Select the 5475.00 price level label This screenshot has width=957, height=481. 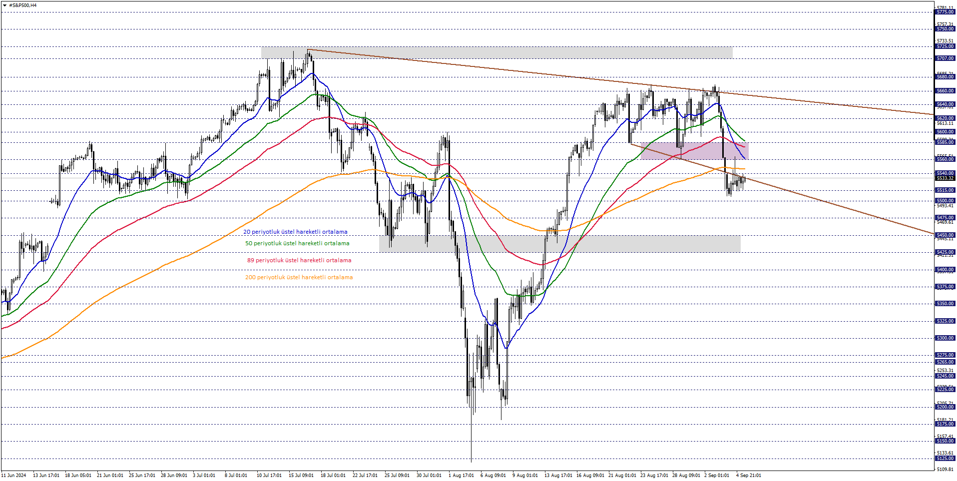[945, 218]
